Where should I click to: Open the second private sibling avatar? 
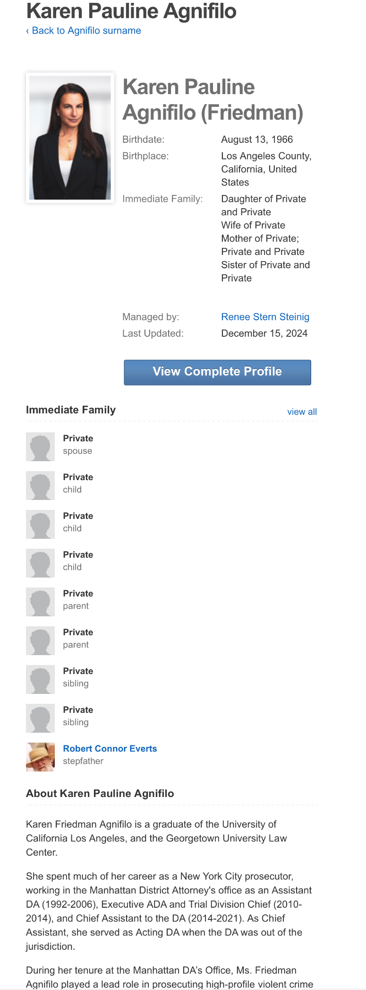(40, 718)
